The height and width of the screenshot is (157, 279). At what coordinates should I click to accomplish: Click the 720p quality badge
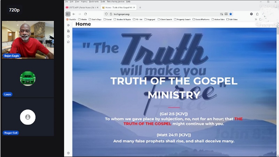14,10
